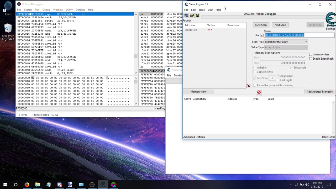This screenshot has height=189, width=336.
Task: Click the hex Value input field
Action: coord(300,35)
